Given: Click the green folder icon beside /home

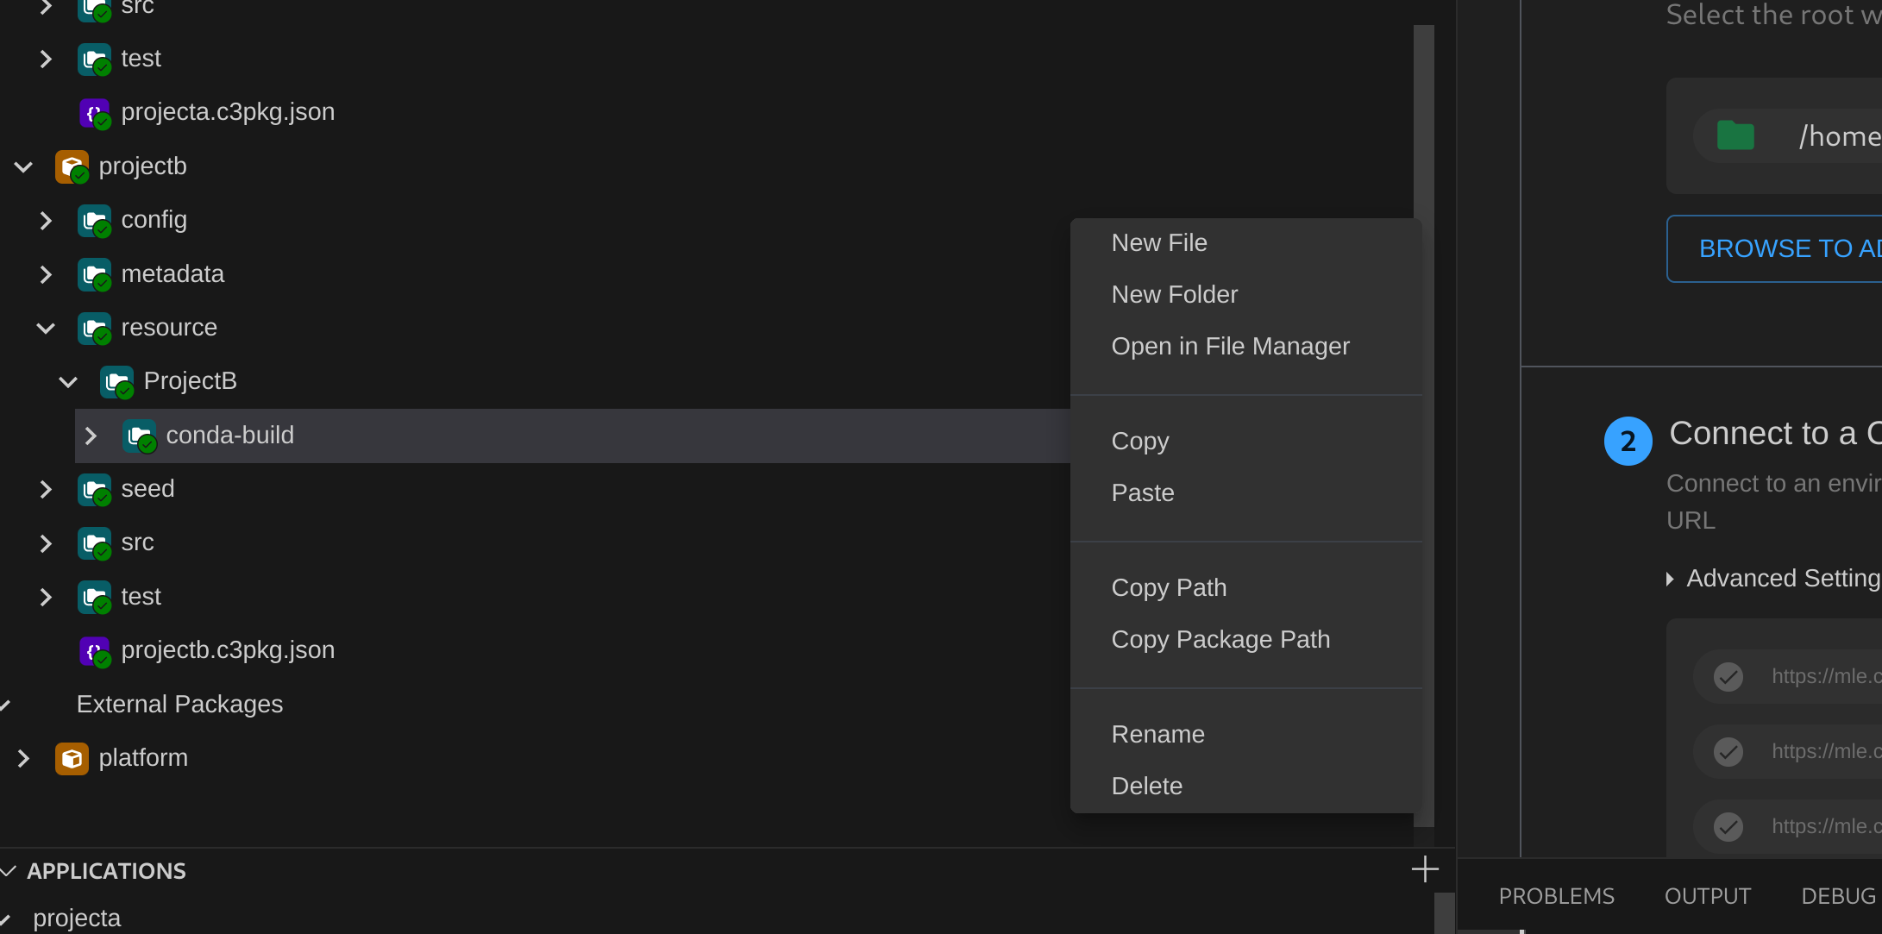Looking at the screenshot, I should 1735,136.
